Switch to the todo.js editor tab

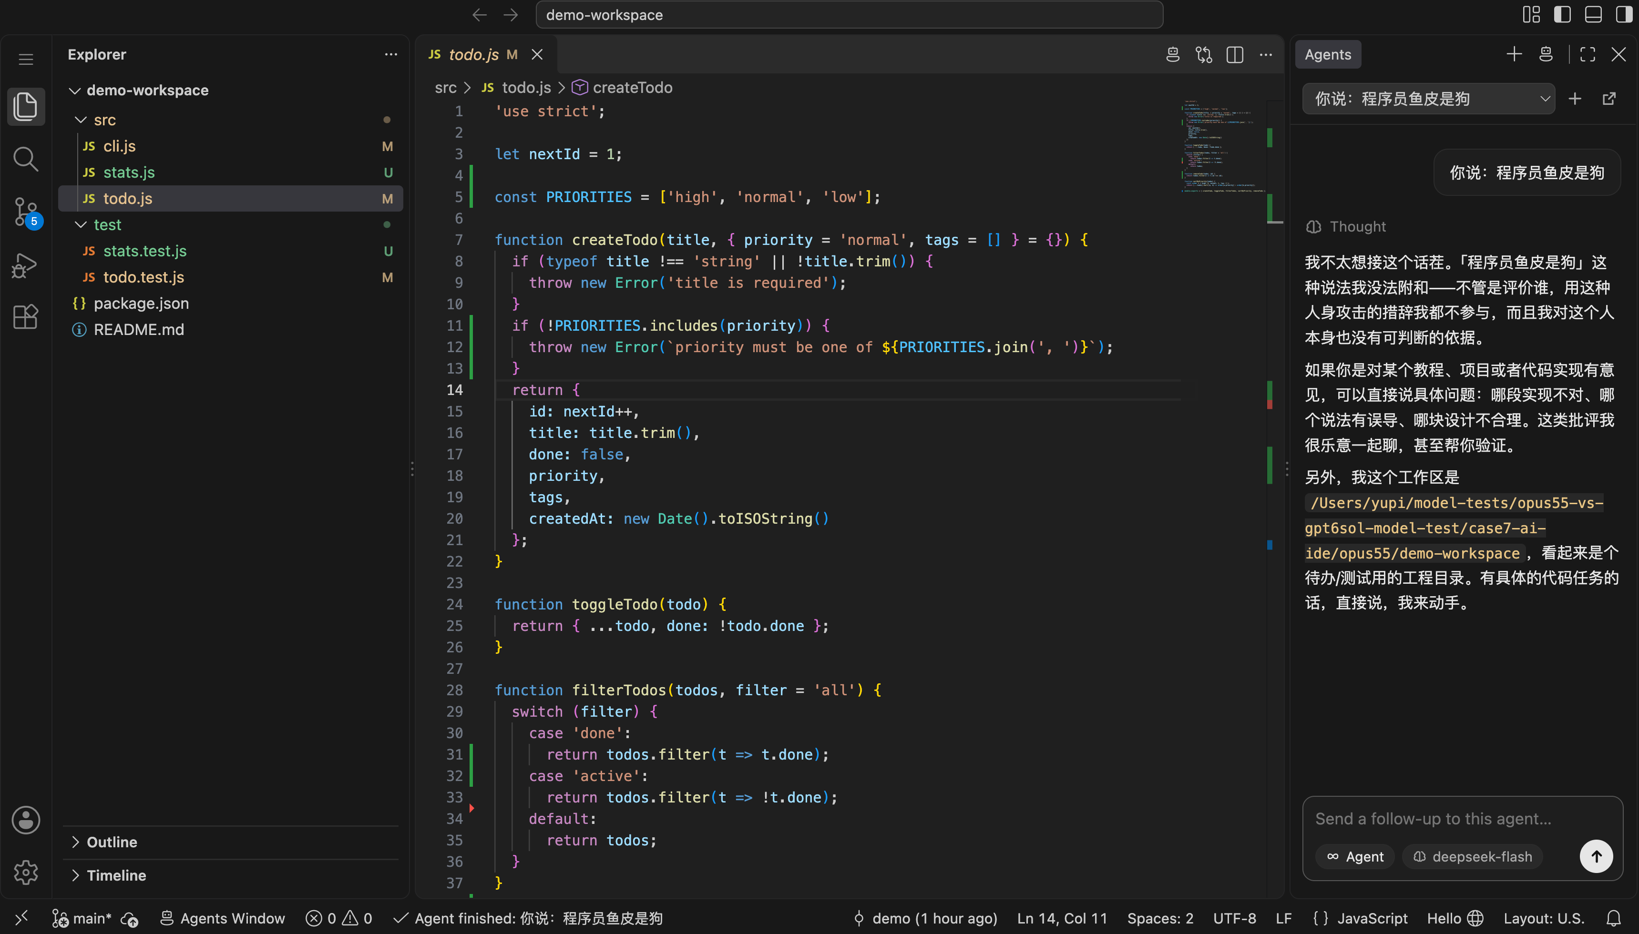(473, 54)
